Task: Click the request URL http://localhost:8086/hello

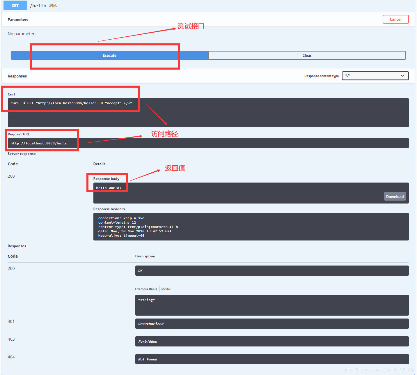Action: pyautogui.click(x=39, y=143)
